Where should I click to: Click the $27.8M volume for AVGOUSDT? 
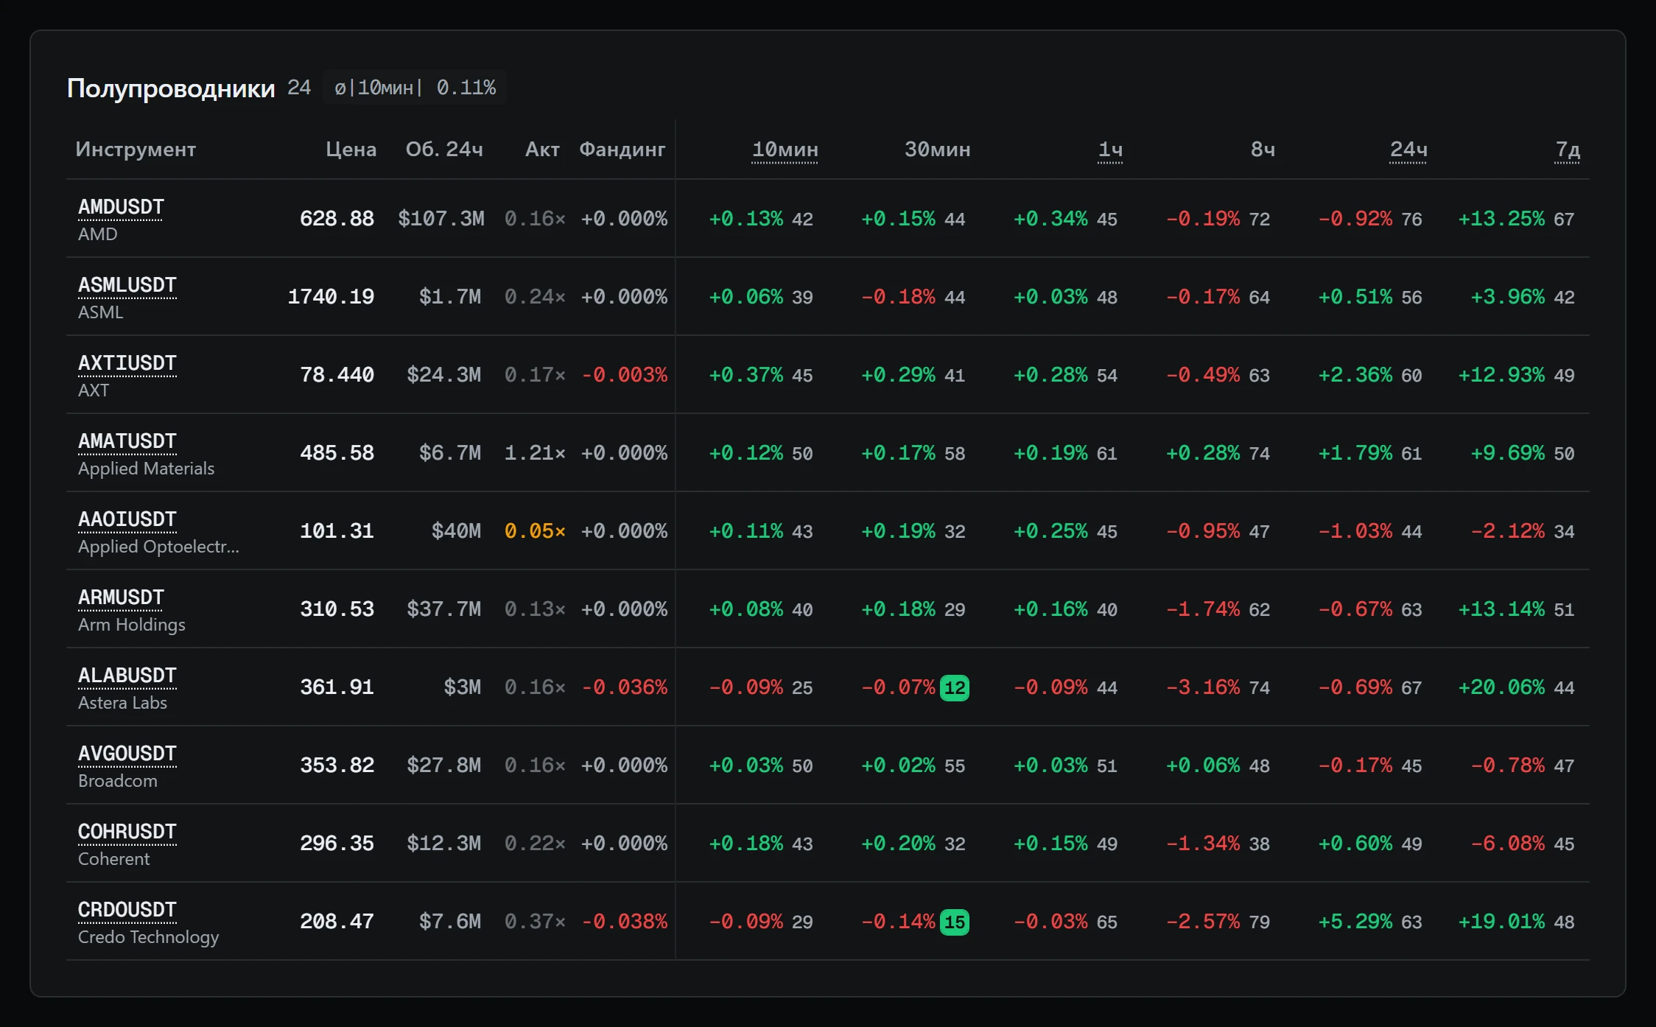pos(444,765)
